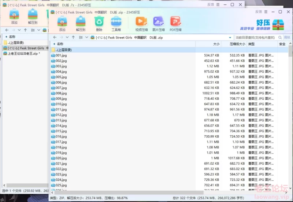Image resolution: width=293 pixels, height=202 pixels.
Task: Go back using arrow in back .7z window
Action: (x=7, y=30)
